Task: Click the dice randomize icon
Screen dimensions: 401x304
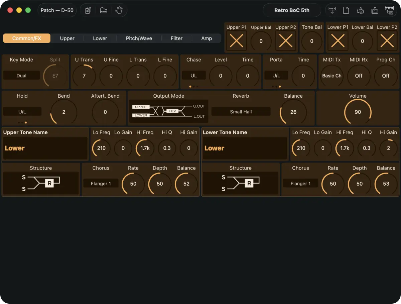Action: (360, 10)
